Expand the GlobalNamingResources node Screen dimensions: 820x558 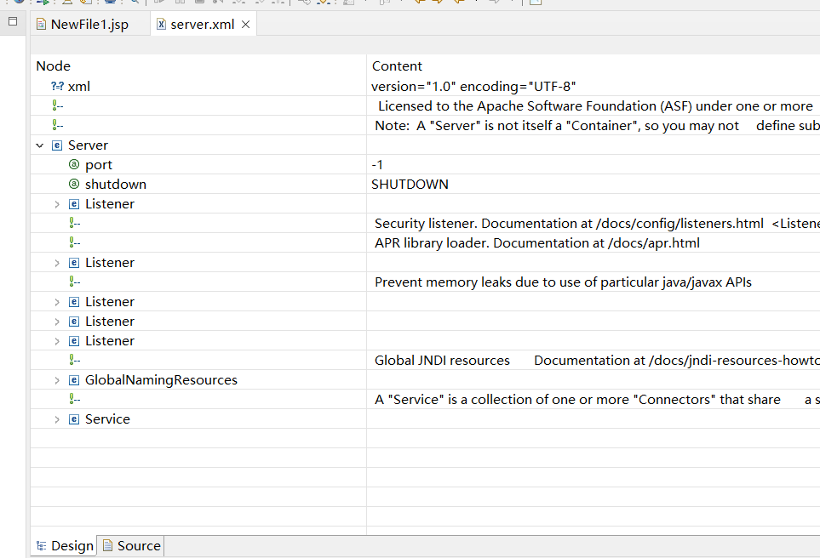click(57, 381)
